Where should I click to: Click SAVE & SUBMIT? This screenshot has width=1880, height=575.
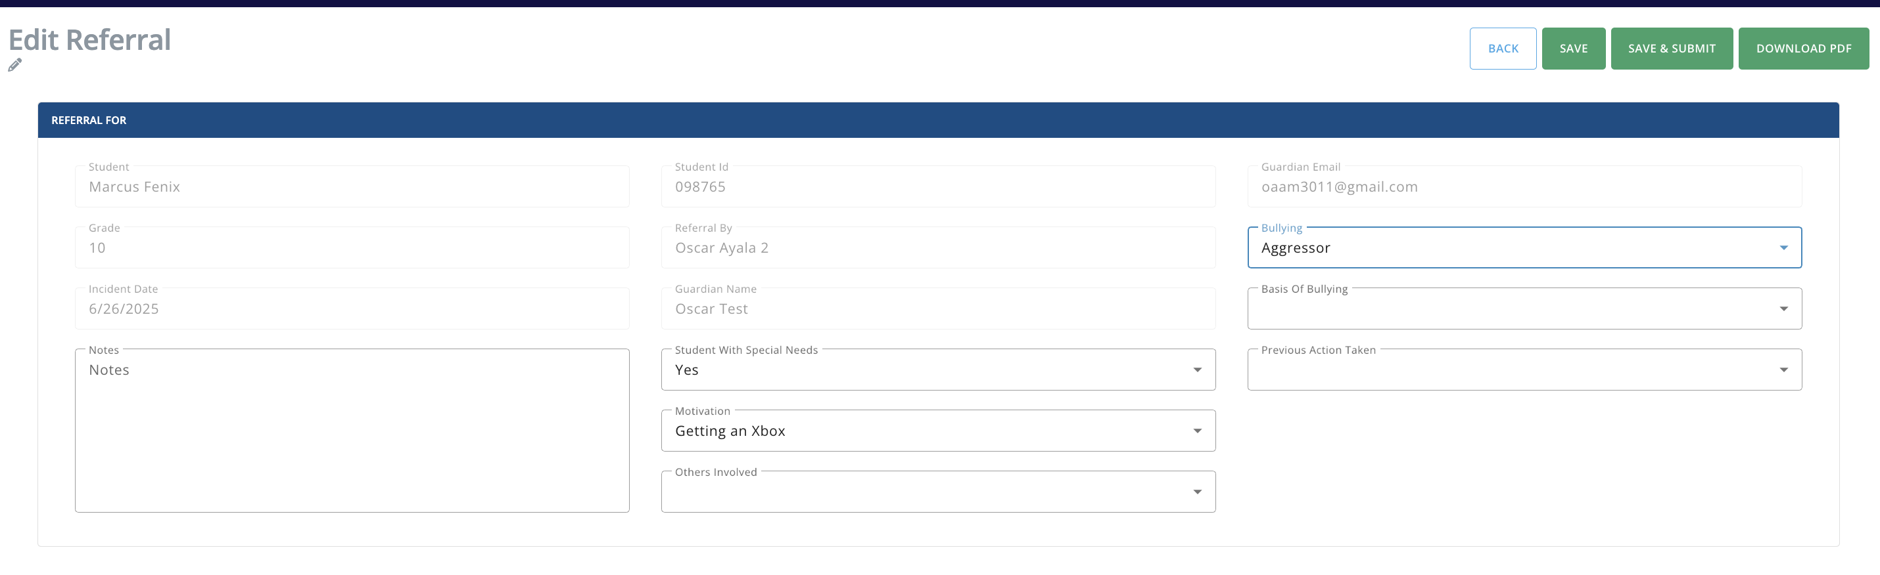(x=1671, y=49)
